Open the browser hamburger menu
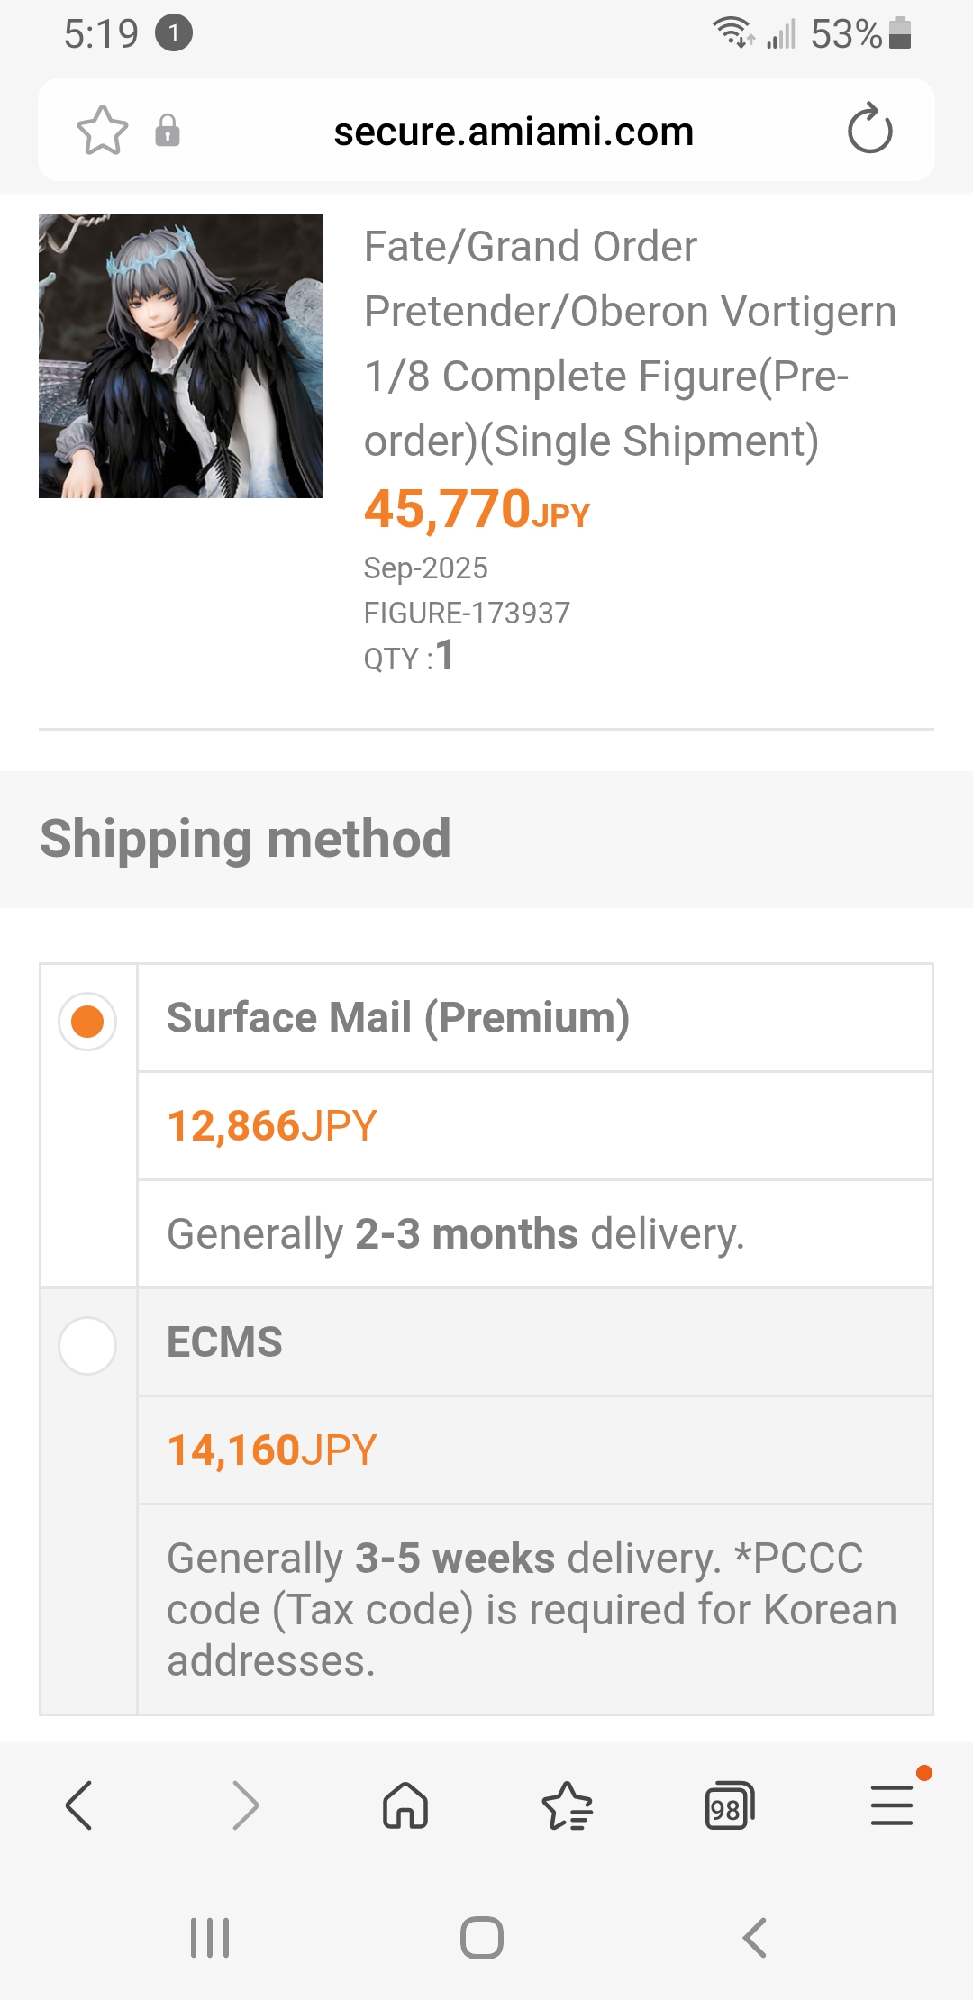973x2000 pixels. [x=892, y=1805]
